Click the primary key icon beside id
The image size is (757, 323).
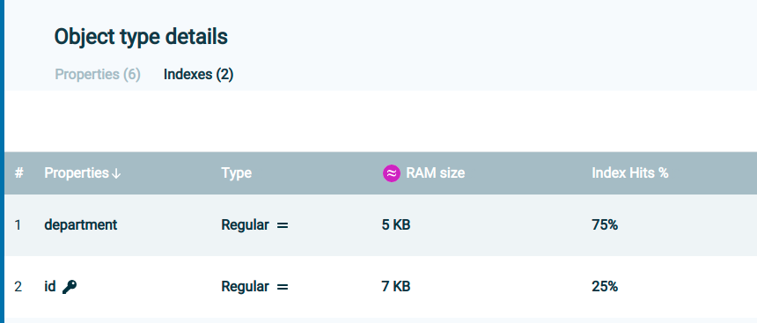click(x=70, y=287)
